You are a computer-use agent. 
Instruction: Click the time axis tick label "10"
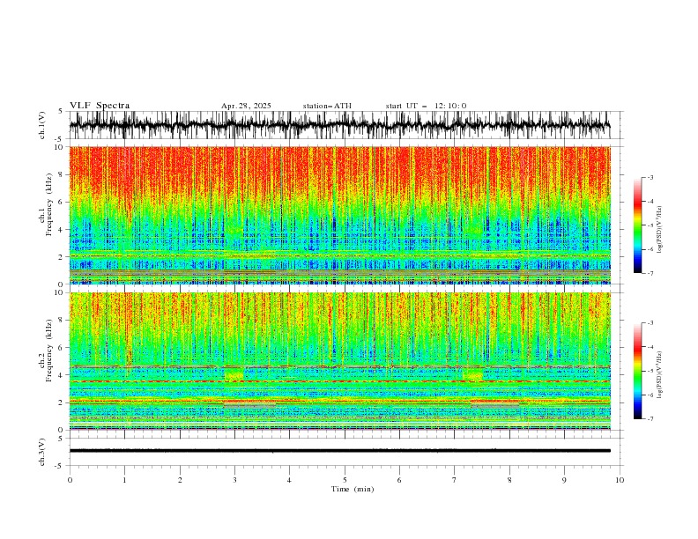(x=620, y=480)
